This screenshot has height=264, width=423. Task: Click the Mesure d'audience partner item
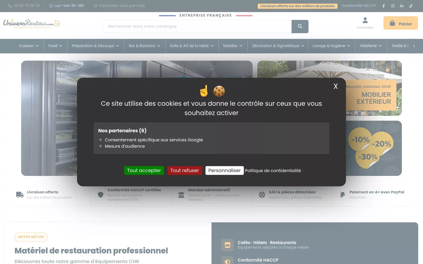click(x=125, y=146)
